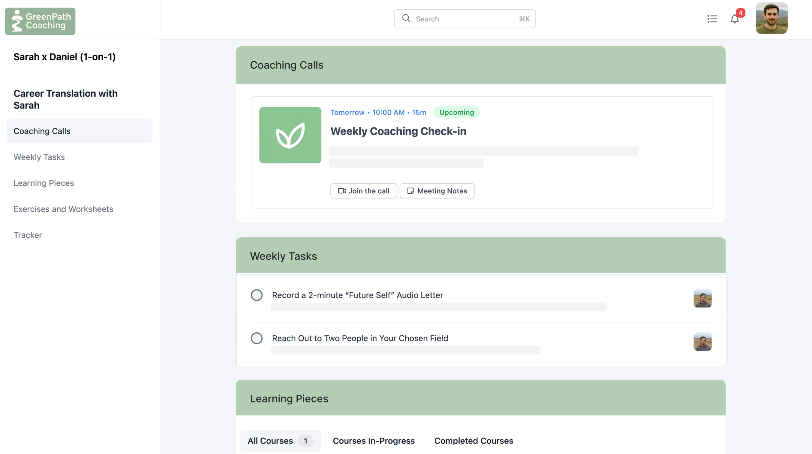
Task: Navigate to Exercises and Worksheets
Action: point(63,209)
